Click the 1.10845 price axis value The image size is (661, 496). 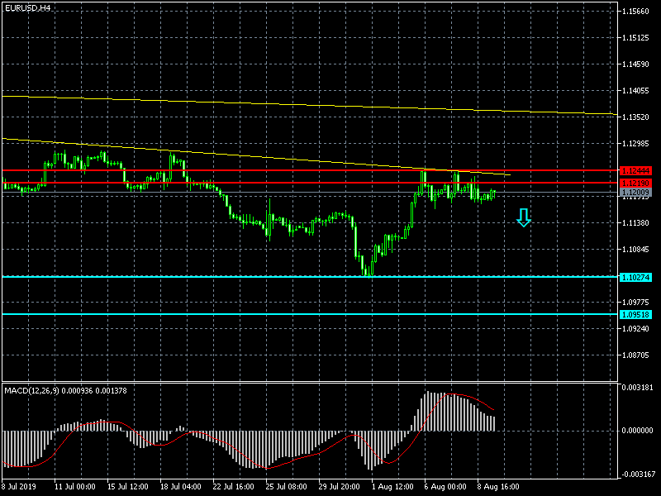point(635,250)
